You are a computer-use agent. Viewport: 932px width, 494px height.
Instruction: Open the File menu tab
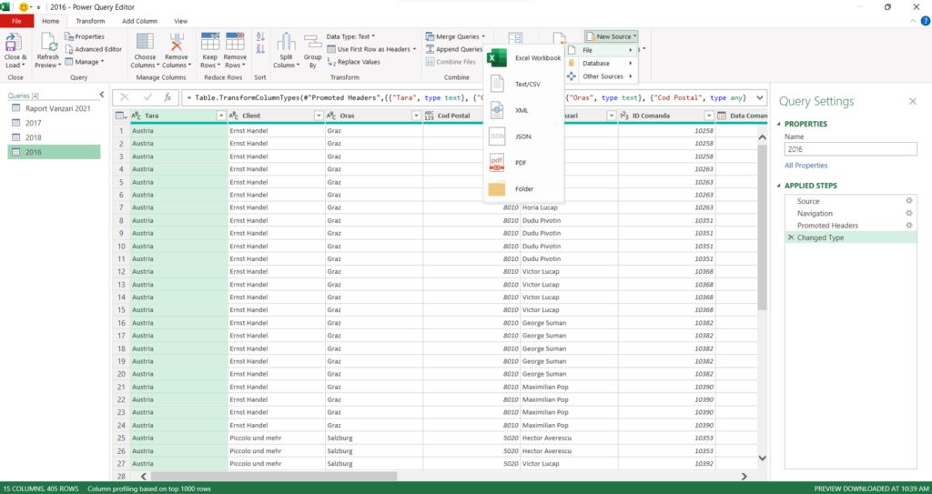[x=16, y=21]
